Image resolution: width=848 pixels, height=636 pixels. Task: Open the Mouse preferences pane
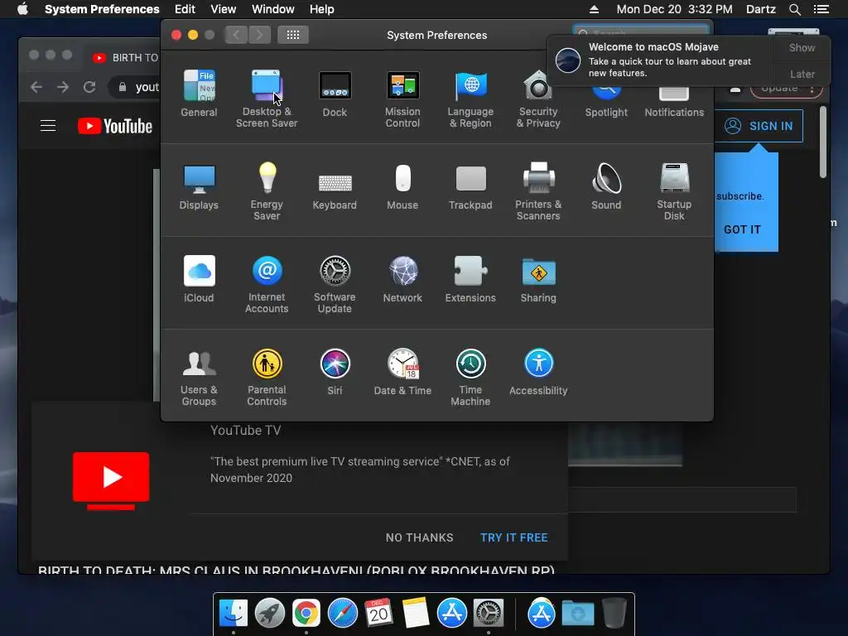pyautogui.click(x=403, y=186)
